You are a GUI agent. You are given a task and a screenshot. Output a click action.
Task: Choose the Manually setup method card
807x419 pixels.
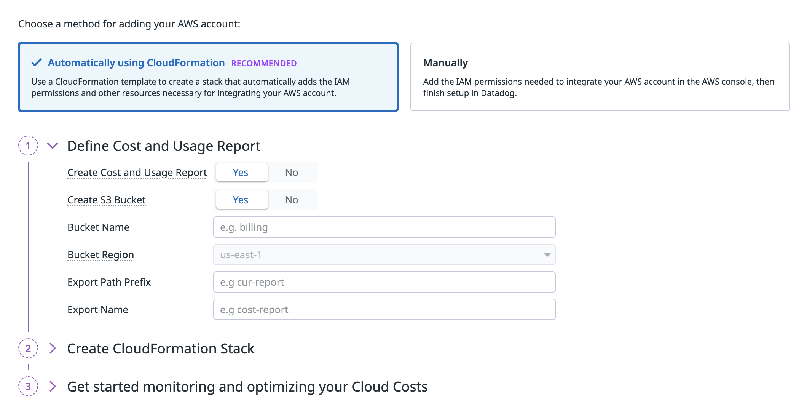coord(600,77)
